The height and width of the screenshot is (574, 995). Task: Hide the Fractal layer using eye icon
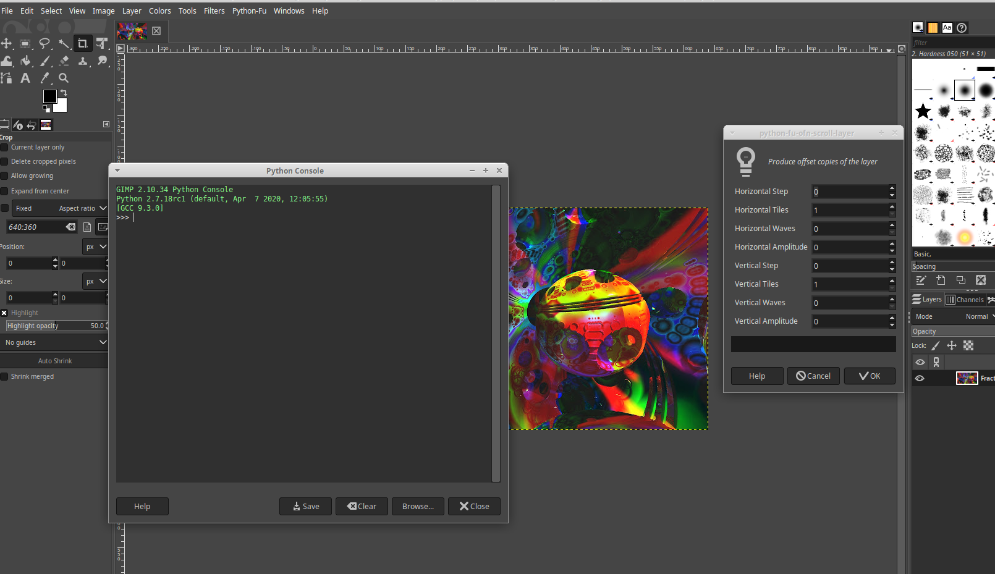click(x=920, y=378)
